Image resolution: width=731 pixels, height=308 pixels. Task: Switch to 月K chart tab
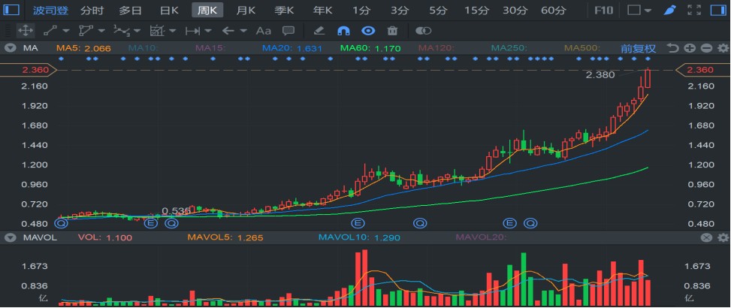point(245,11)
